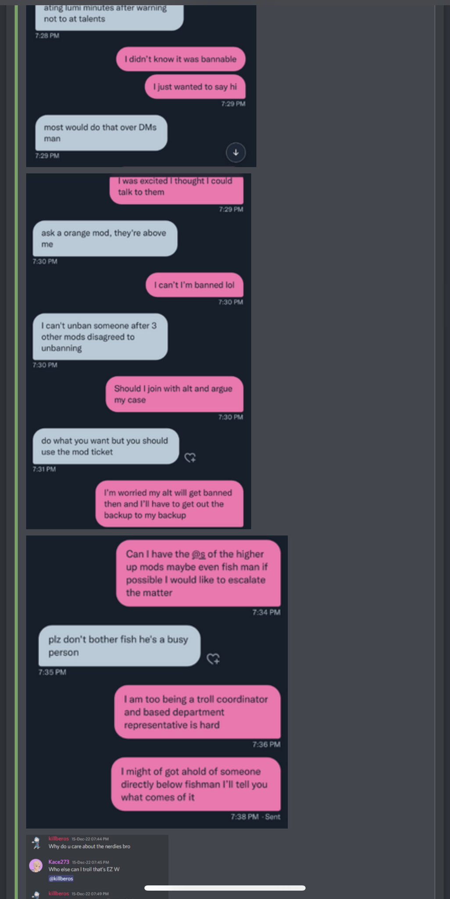
Task: Click the @killberos mention
Action: point(61,878)
